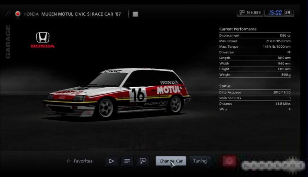Image resolution: width=308 pixels, height=177 pixels.
Task: Click the gray square icon beside car name
Action: pyautogui.click(x=135, y=14)
